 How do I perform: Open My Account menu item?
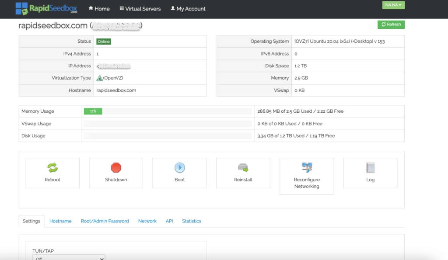[x=188, y=9]
